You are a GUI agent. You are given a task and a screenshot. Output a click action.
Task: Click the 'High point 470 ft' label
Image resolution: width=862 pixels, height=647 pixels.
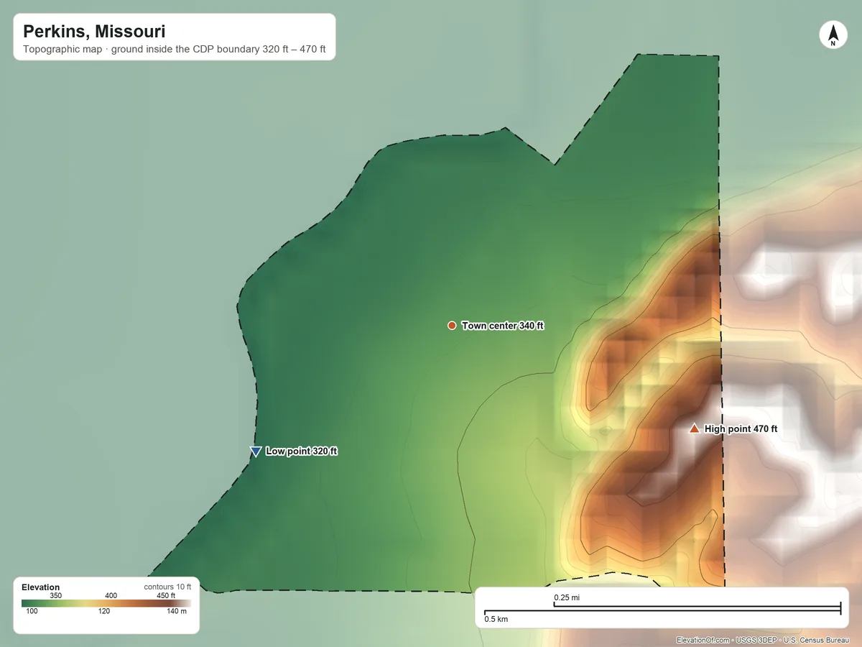click(x=741, y=429)
